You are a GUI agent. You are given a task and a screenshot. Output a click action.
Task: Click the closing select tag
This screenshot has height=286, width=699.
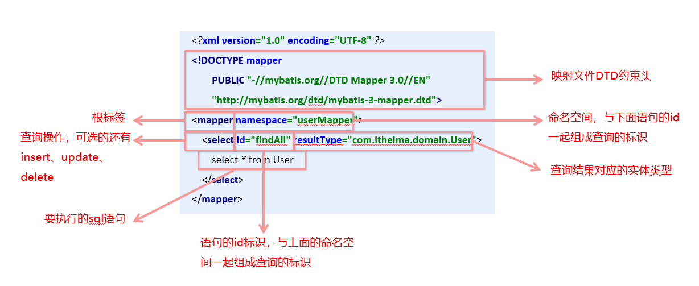click(x=223, y=180)
